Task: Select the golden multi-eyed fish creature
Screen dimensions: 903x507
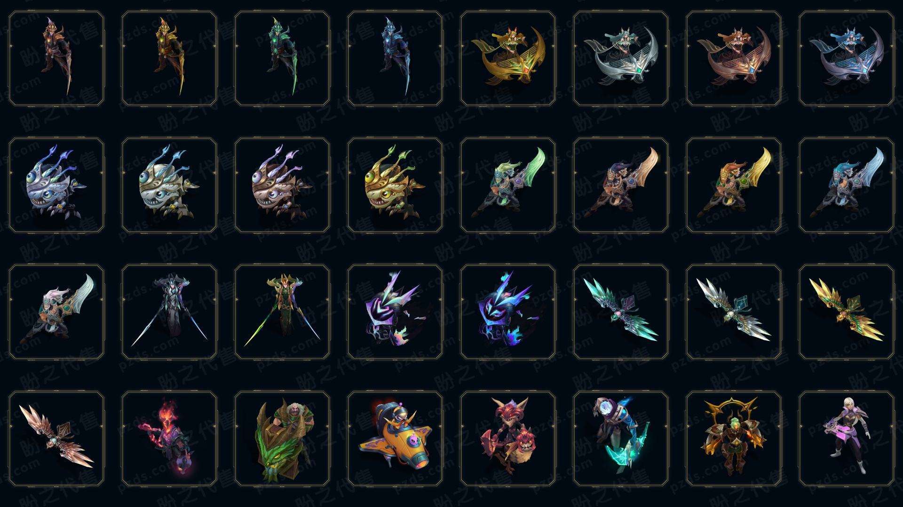Action: [x=395, y=185]
